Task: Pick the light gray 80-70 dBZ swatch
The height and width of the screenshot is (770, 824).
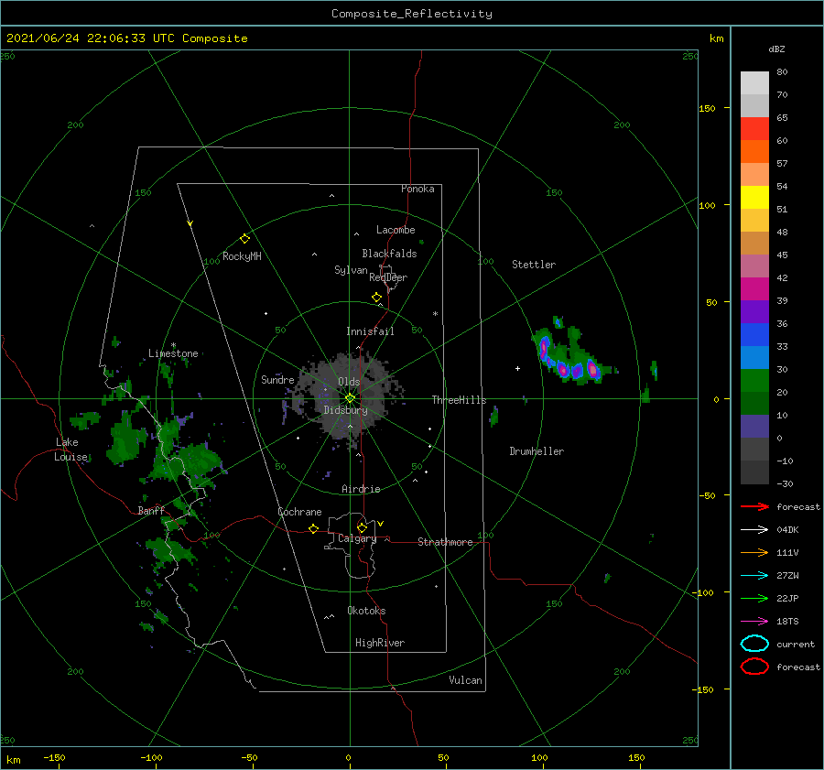Action: click(x=754, y=83)
